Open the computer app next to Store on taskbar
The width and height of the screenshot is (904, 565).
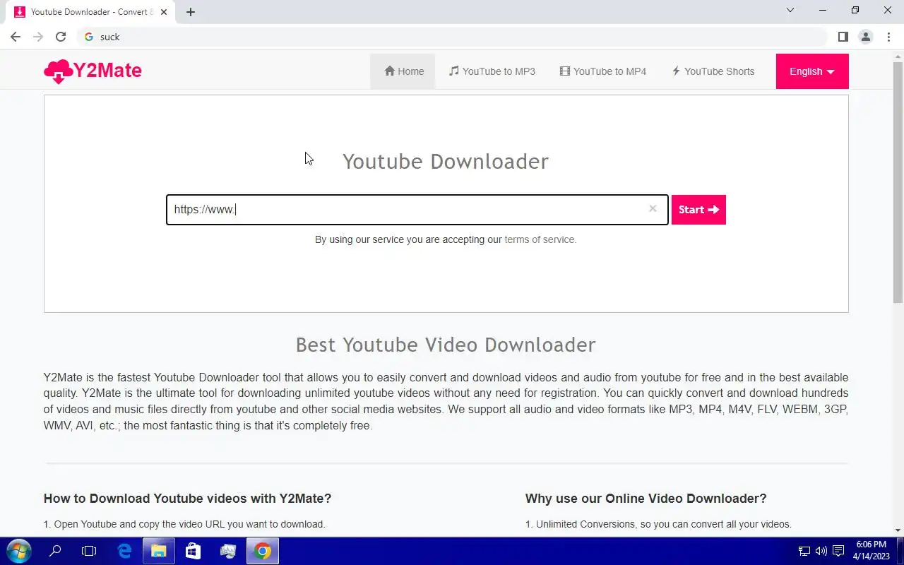click(x=227, y=551)
